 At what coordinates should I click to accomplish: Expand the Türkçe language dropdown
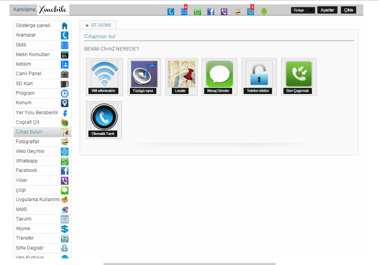point(303,10)
